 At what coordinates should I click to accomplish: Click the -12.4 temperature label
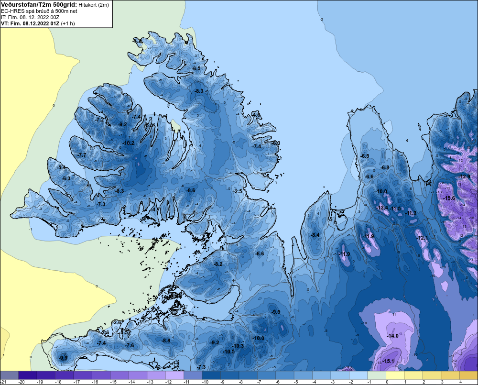pos(382,208)
